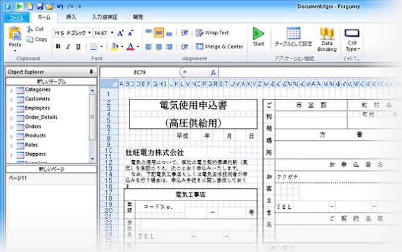Switch to the 挿入 ribbon tab
The image size is (402, 252).
(x=71, y=17)
